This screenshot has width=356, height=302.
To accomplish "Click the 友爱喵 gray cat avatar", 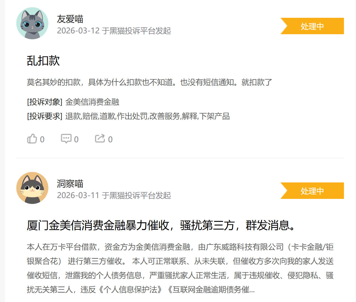I will [x=32, y=23].
